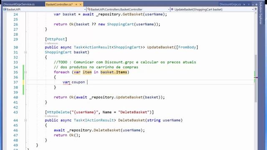Image resolution: width=267 pixels, height=150 pixels.
Task: Click 'ShoppingCart basket)' on line 31
Action: (67, 52)
